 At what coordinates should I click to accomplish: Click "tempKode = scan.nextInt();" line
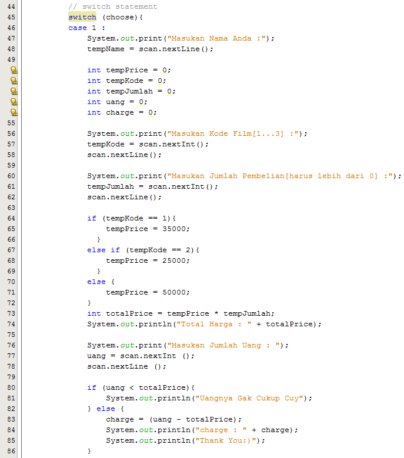[x=148, y=144]
